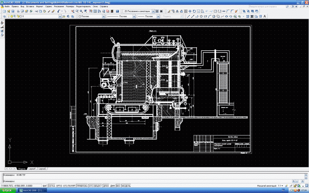Viewport: 309px width, 193px height.
Task: Toggle ДИН dynamic input
Action: click(113, 186)
